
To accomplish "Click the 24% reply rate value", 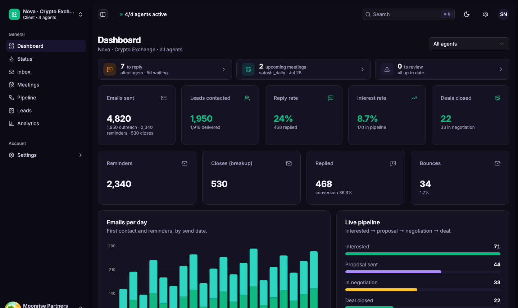I will (x=283, y=118).
